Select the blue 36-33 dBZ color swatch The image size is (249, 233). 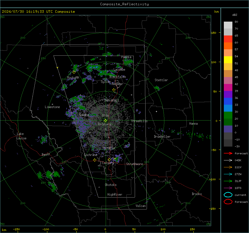tap(228, 101)
